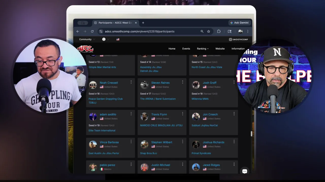Click the ADCC logo
325x182 pixels.
click(85, 49)
